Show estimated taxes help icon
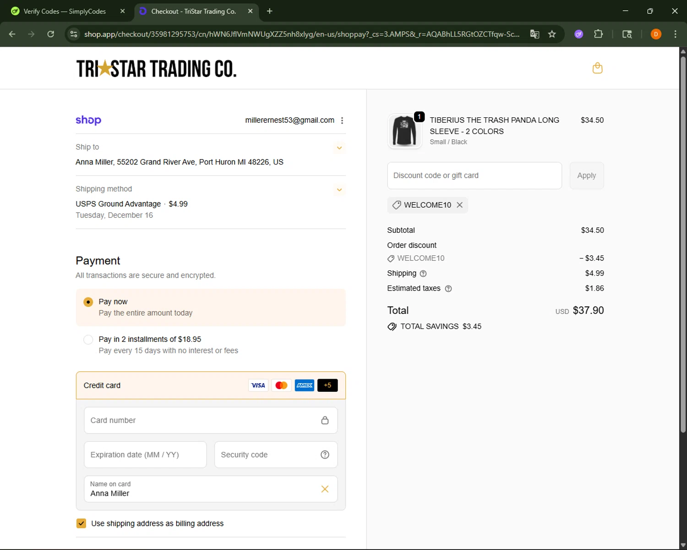Screen dimensions: 687x550 [x=448, y=289]
